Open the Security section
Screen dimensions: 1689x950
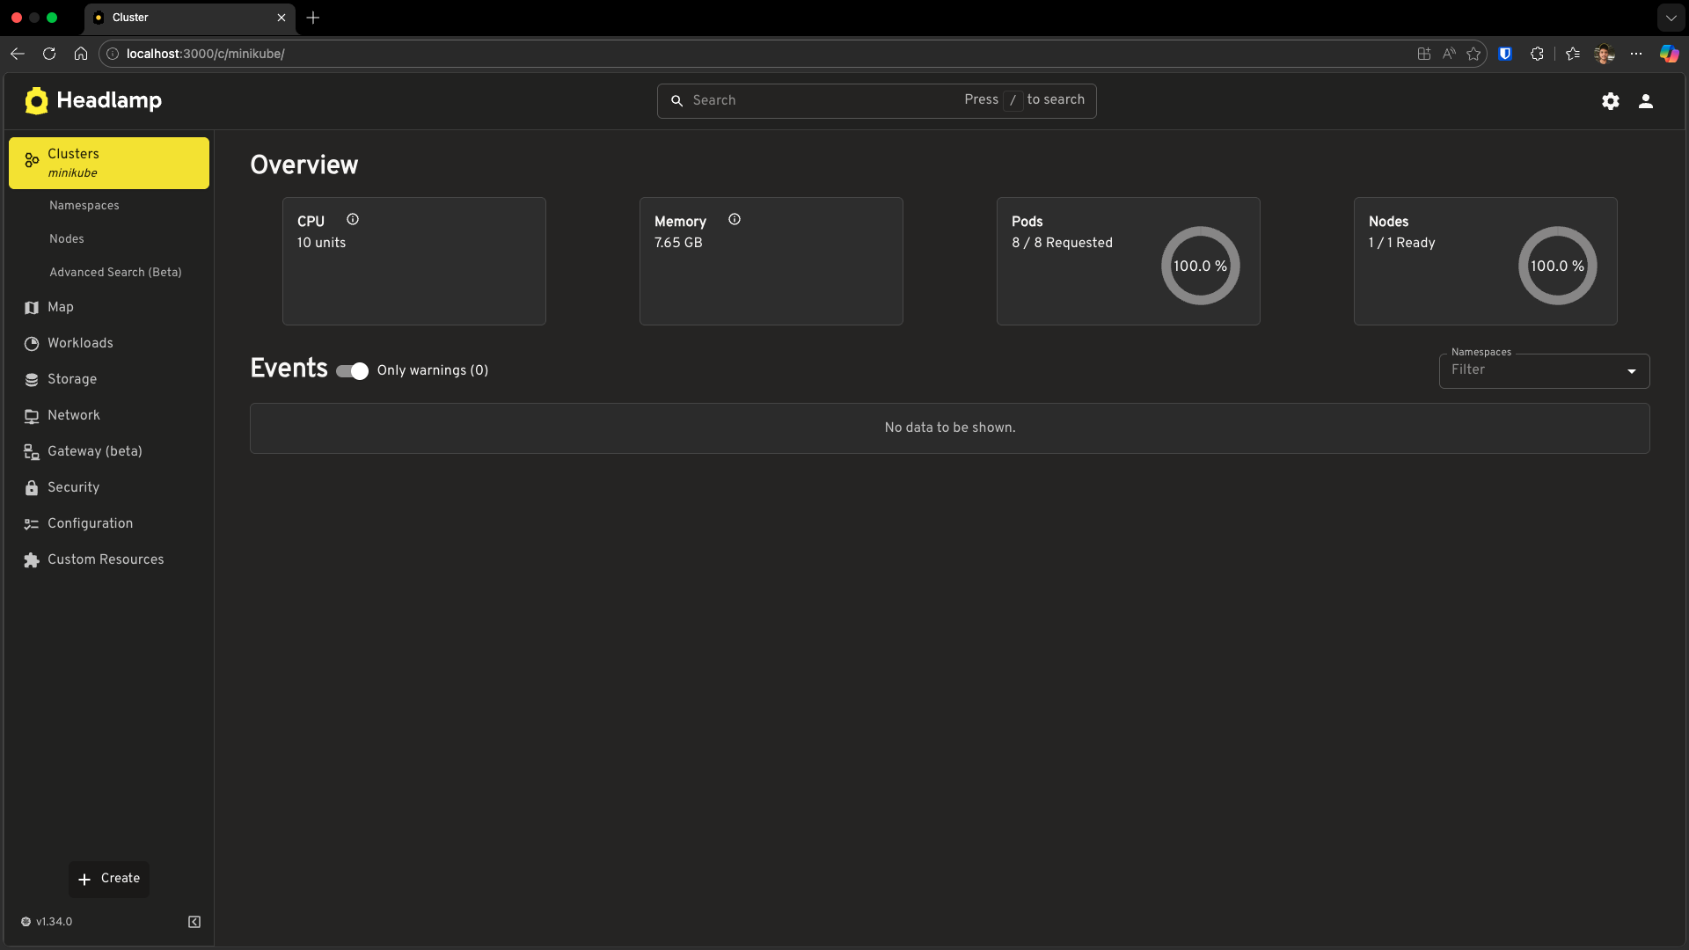pyautogui.click(x=72, y=487)
